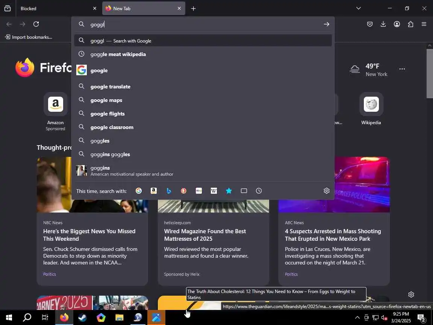Open File Explorer from taskbar

[x=119, y=317]
